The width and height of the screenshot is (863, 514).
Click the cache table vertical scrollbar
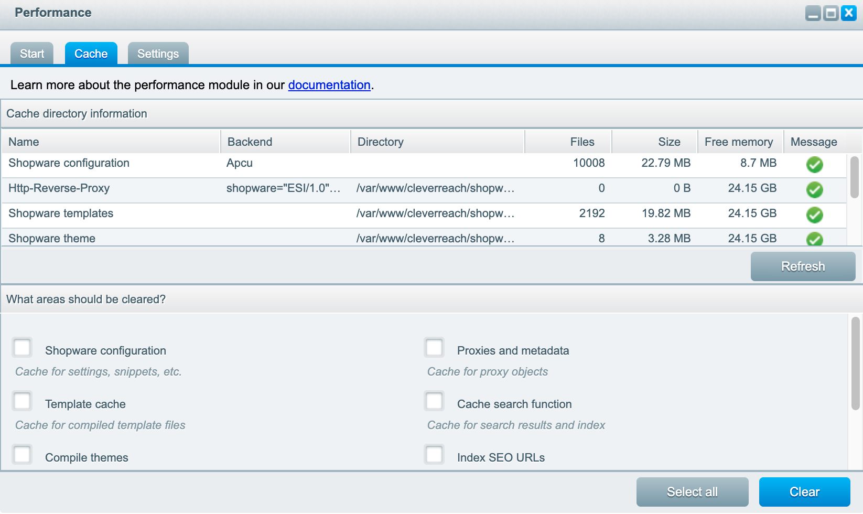click(x=855, y=178)
